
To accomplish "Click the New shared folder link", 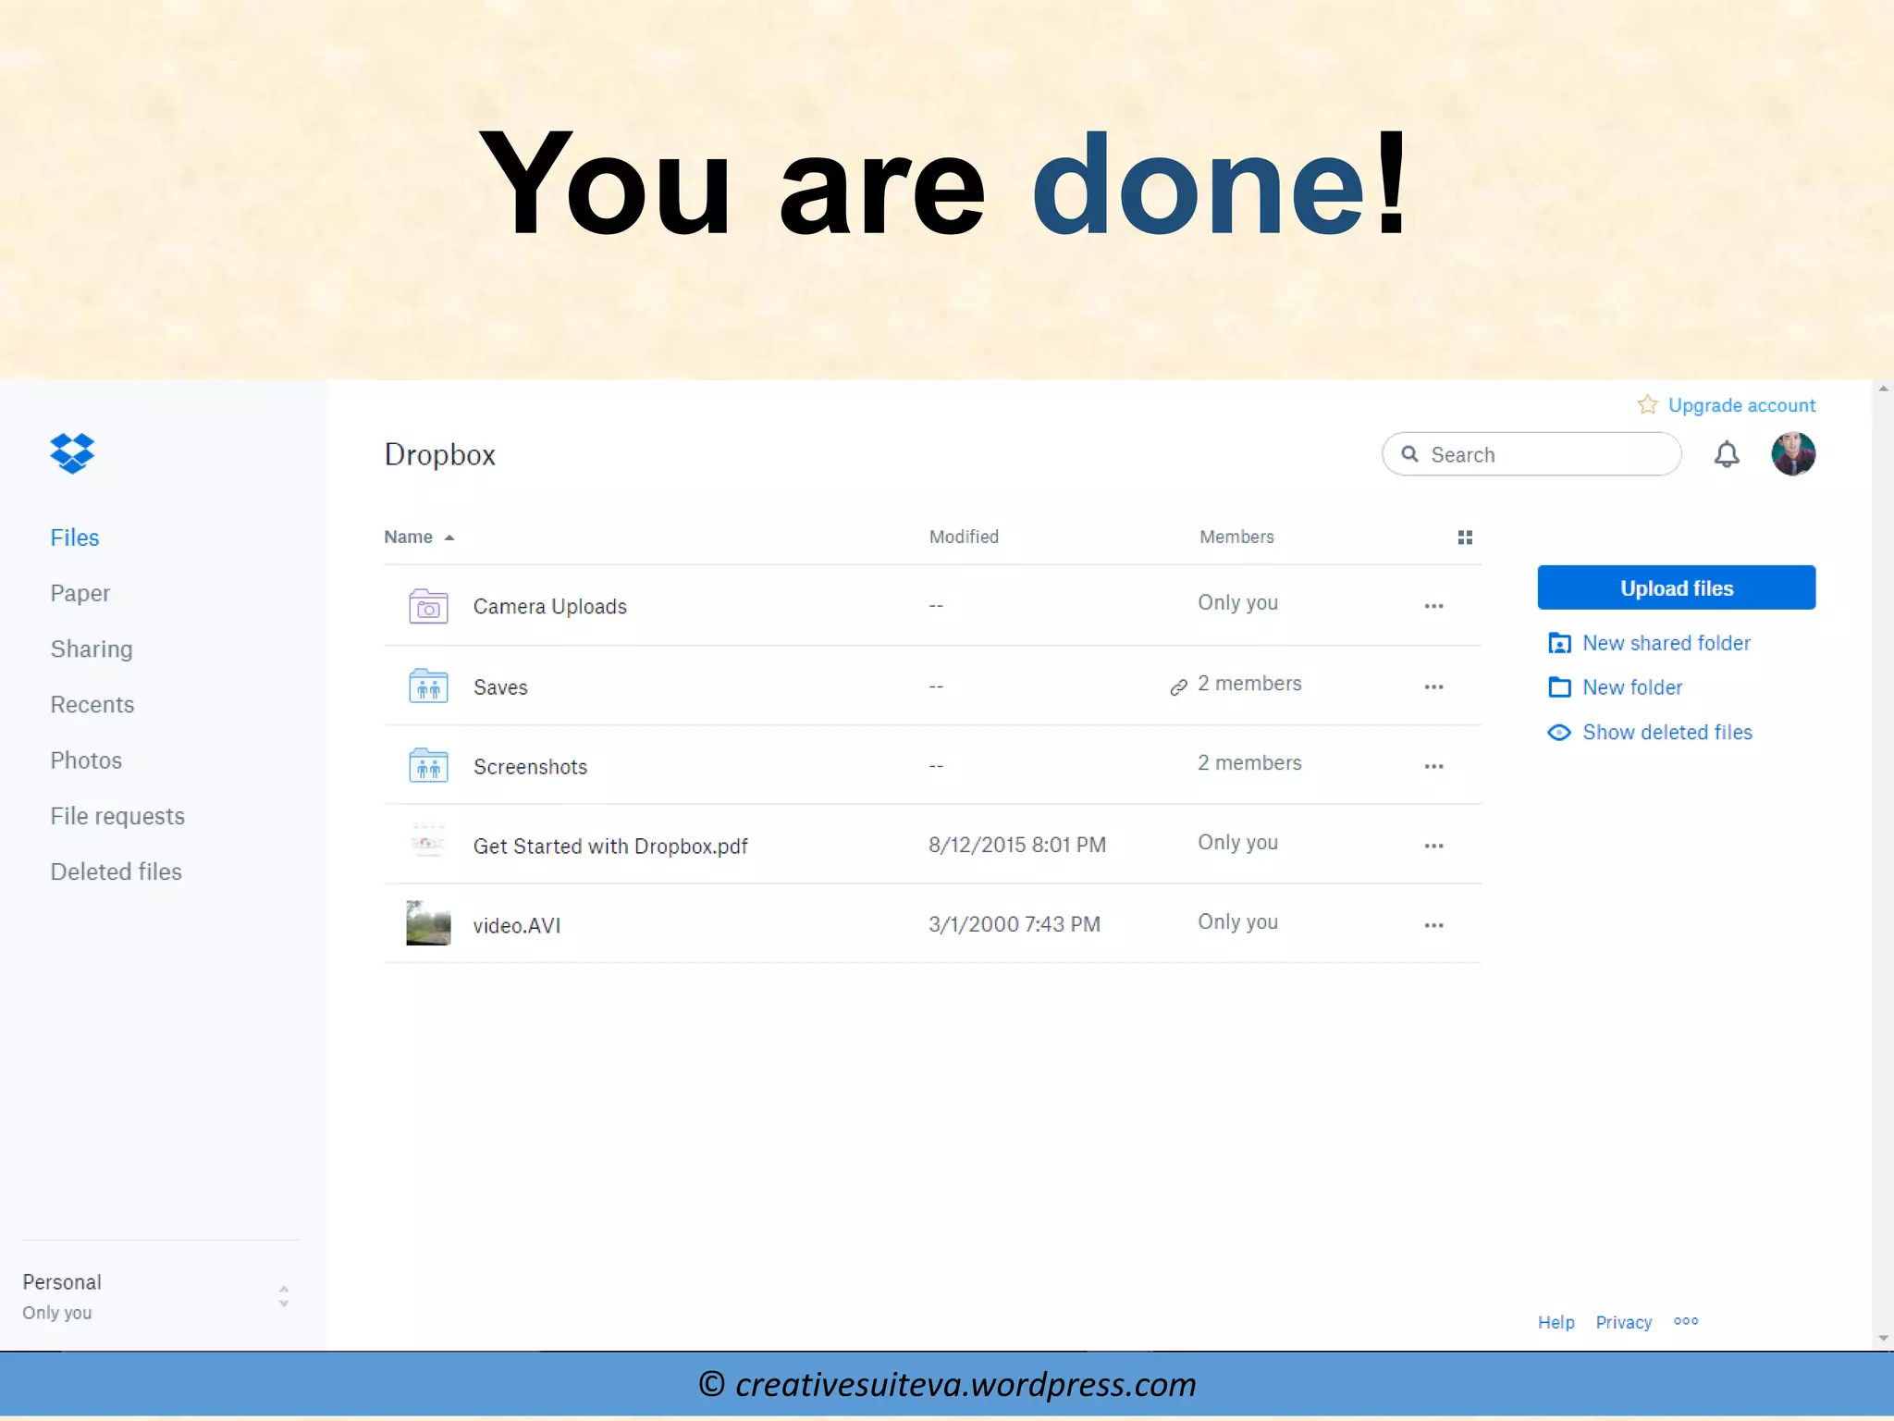I will (x=1666, y=643).
